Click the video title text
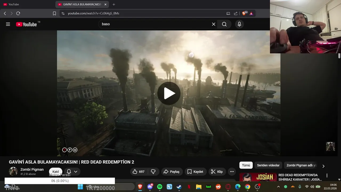This screenshot has width=341, height=192. tap(71, 162)
